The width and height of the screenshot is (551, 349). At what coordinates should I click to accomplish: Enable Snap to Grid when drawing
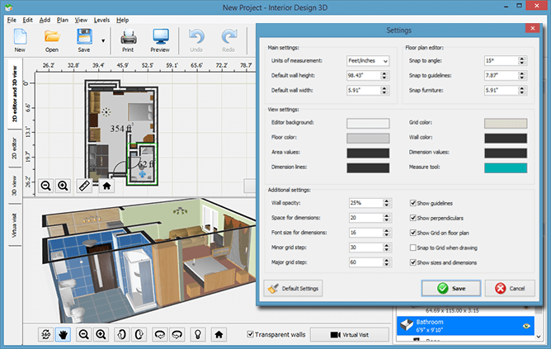[x=413, y=248]
